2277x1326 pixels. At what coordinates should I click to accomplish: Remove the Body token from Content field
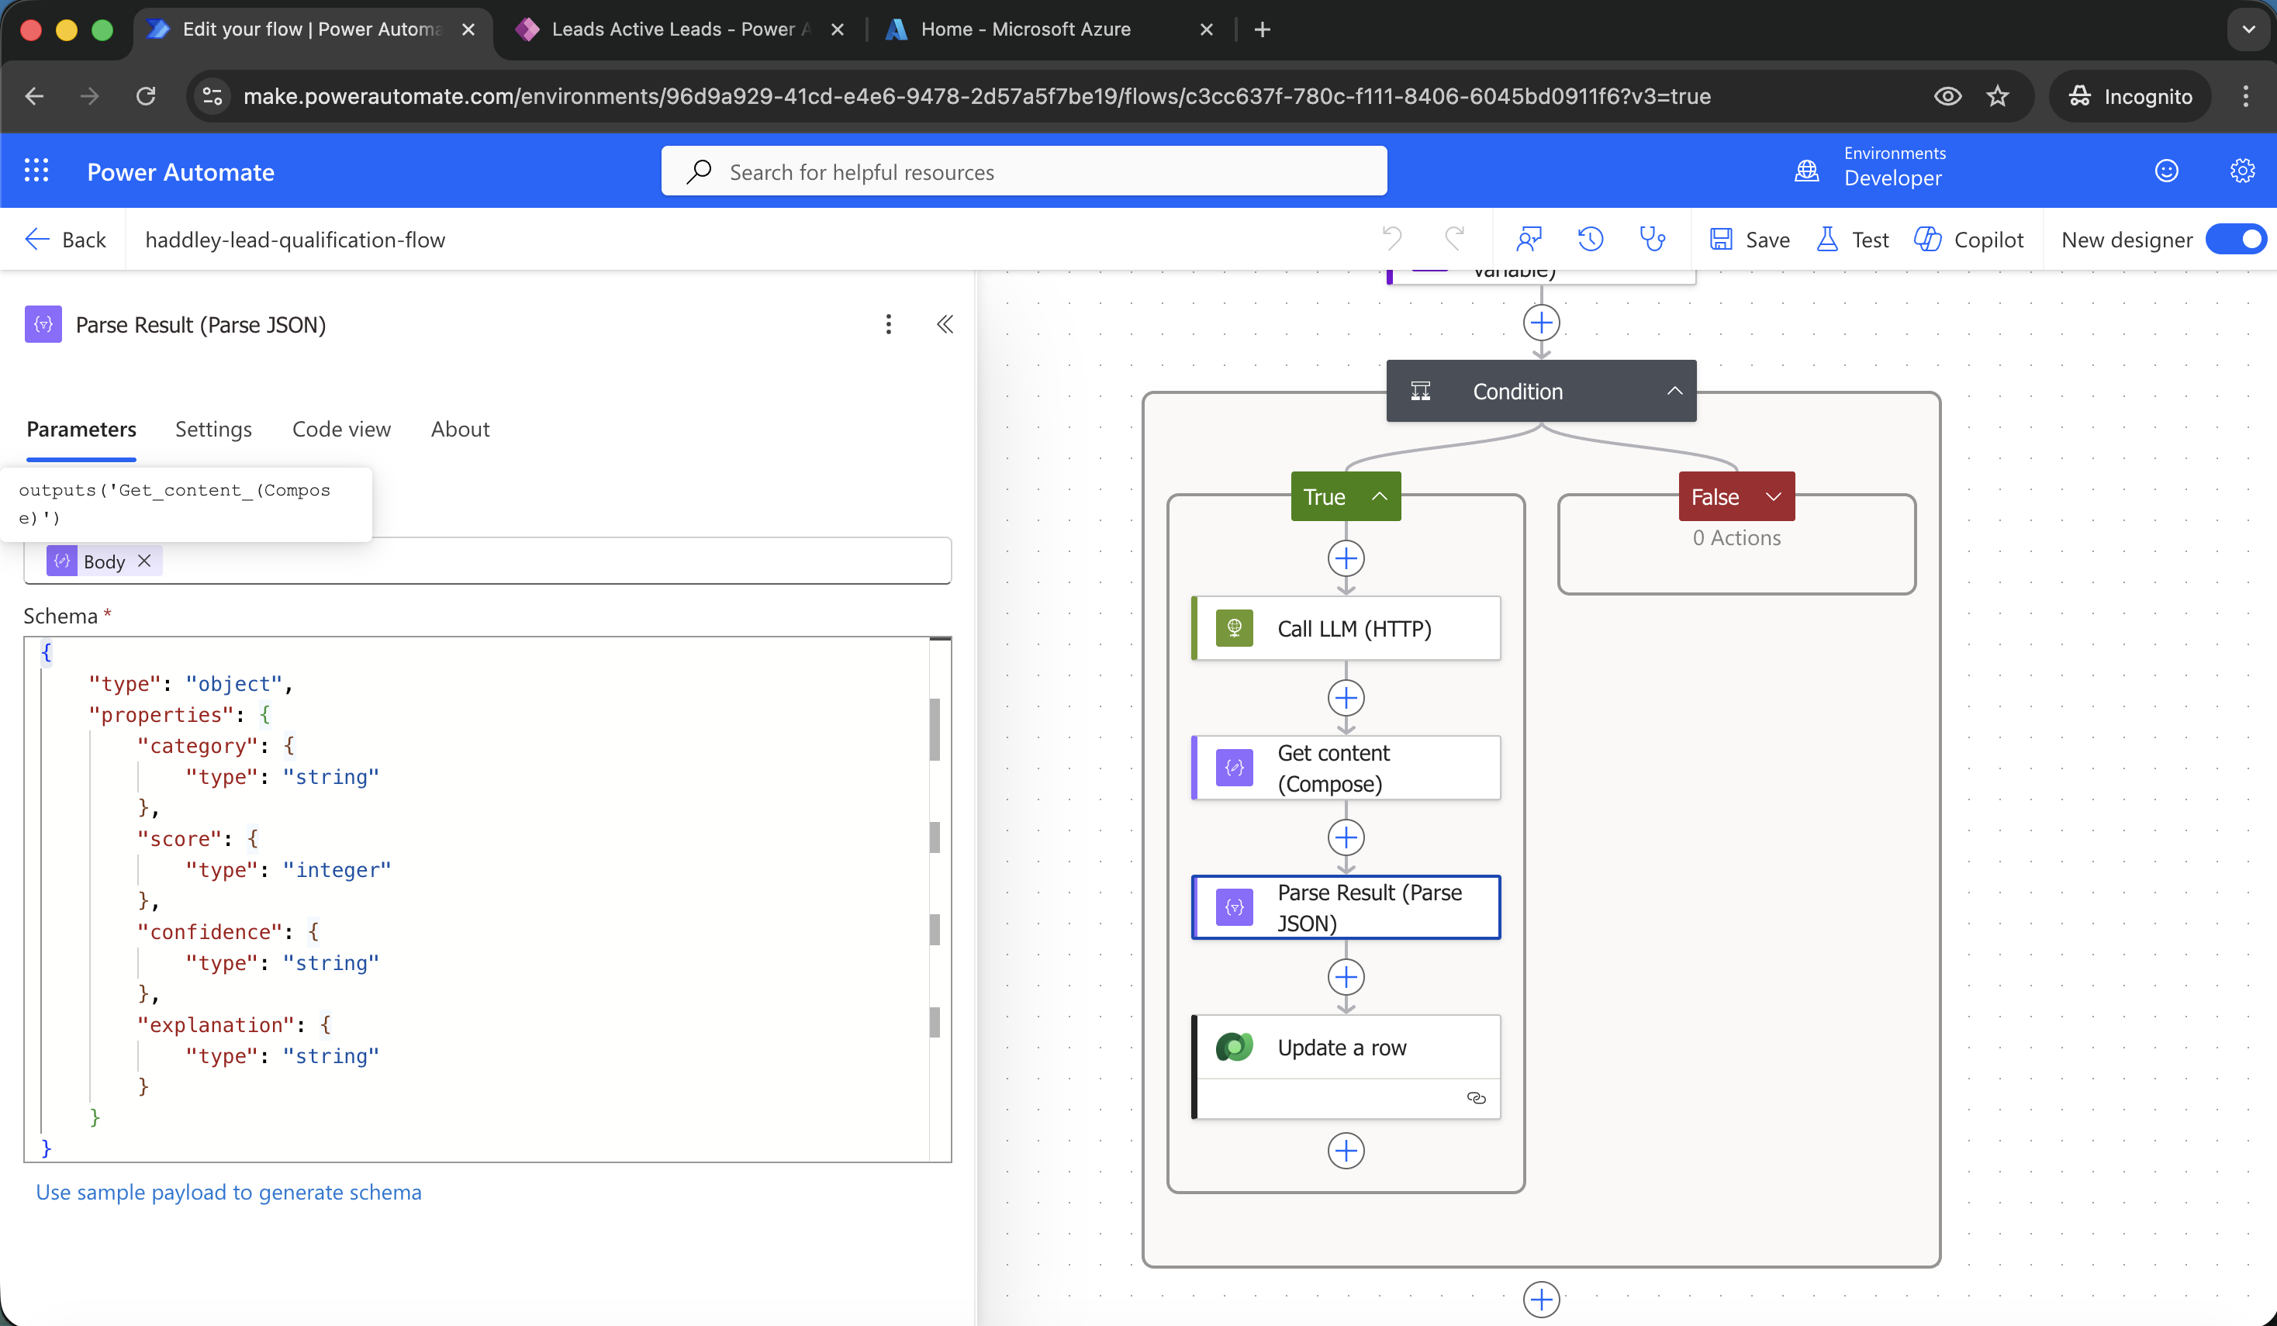tap(144, 561)
